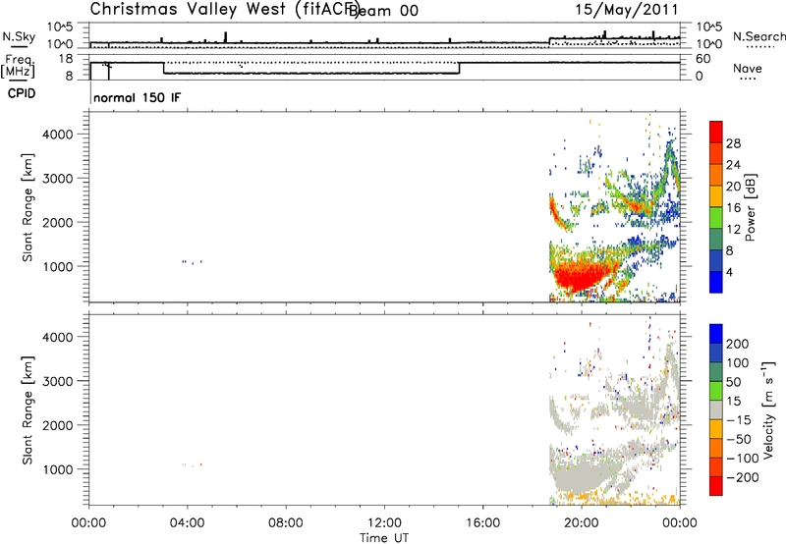Click the 60 tick on Nave axis
The image size is (786, 544).
pos(702,59)
